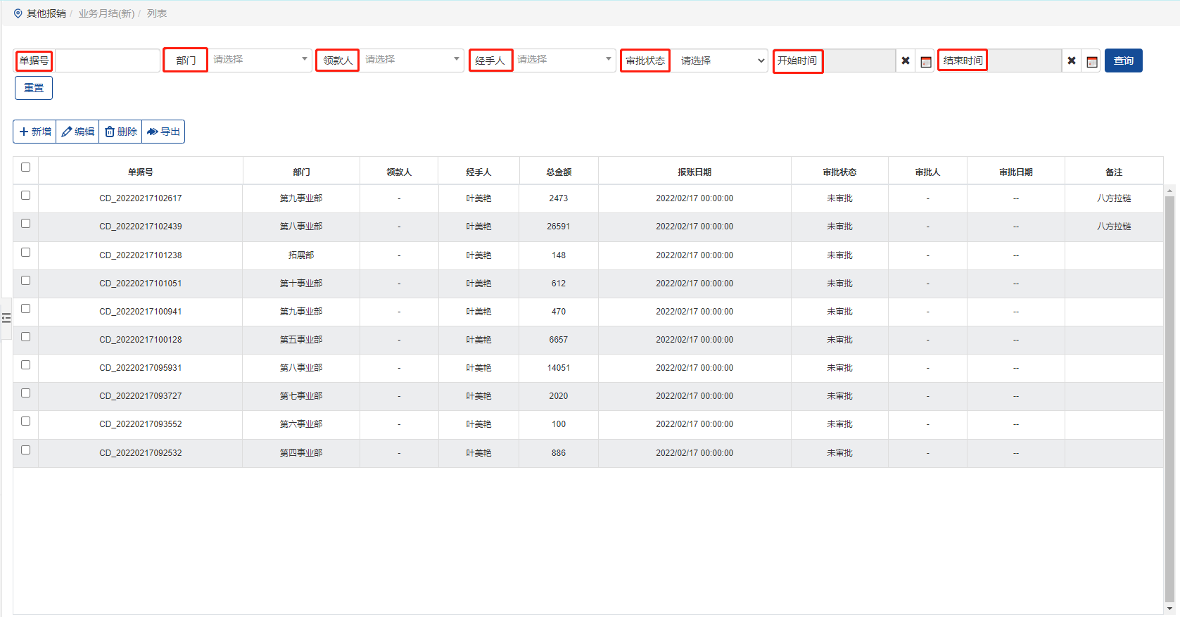Open the 领款人 dropdown selector

click(412, 60)
